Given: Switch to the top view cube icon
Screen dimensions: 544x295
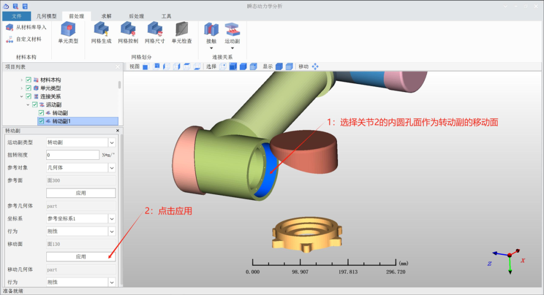Looking at the screenshot, I should pos(187,66).
